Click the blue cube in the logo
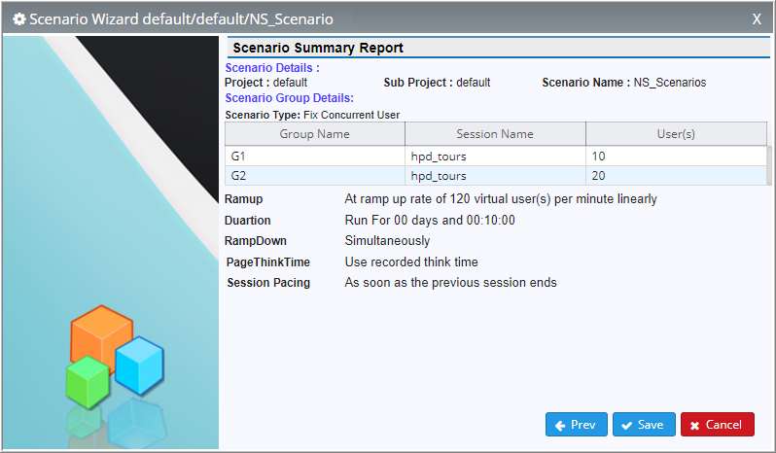This screenshot has width=776, height=453. click(x=140, y=366)
